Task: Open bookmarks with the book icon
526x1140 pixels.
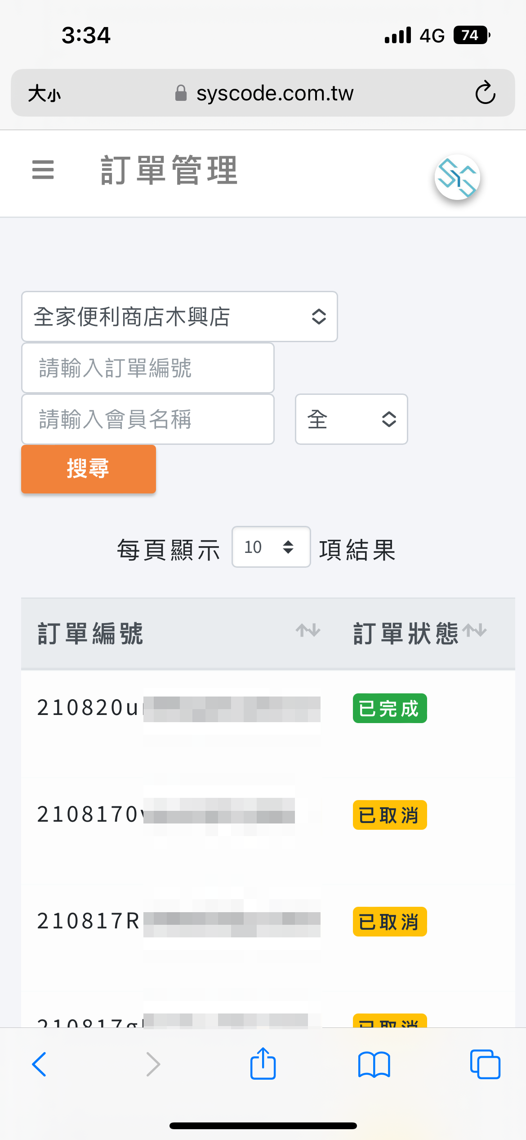Action: (374, 1064)
